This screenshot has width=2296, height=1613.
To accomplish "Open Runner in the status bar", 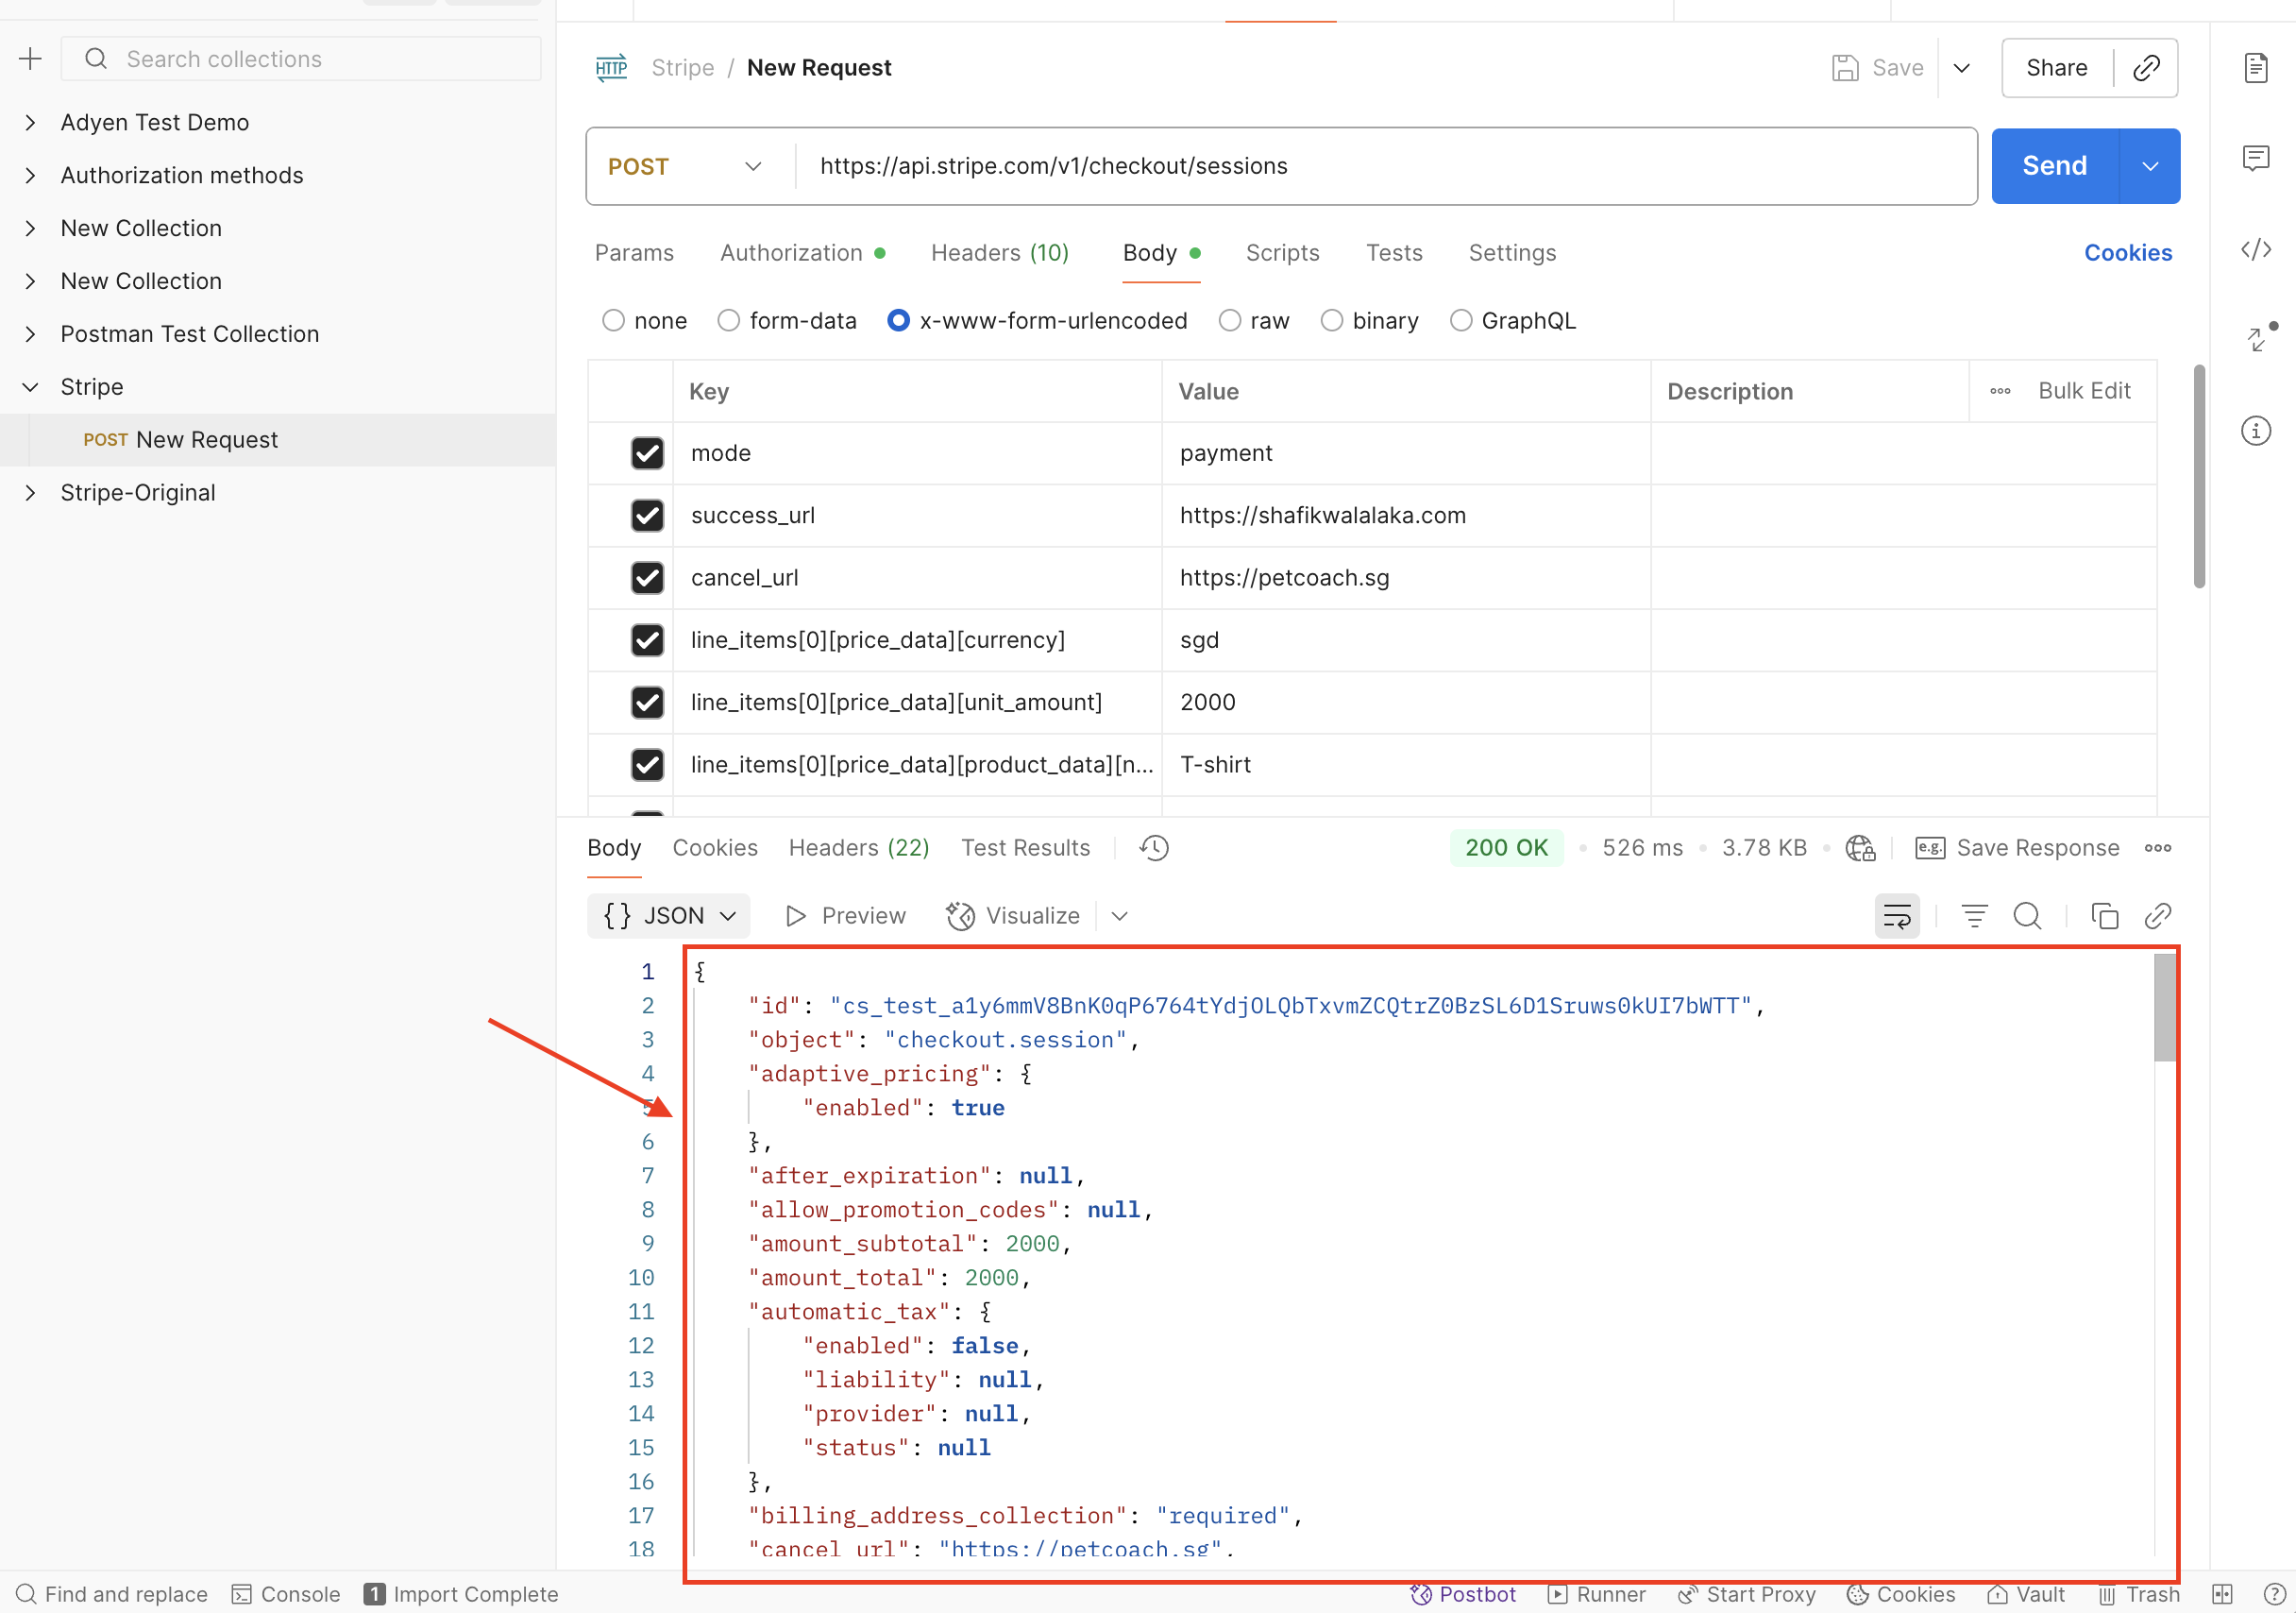I will click(x=1596, y=1594).
